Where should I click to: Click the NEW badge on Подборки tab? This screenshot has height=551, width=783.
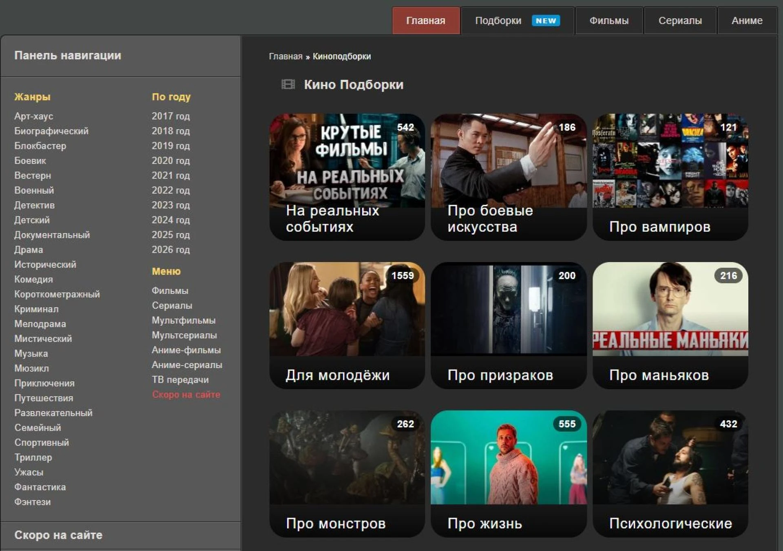pos(546,21)
